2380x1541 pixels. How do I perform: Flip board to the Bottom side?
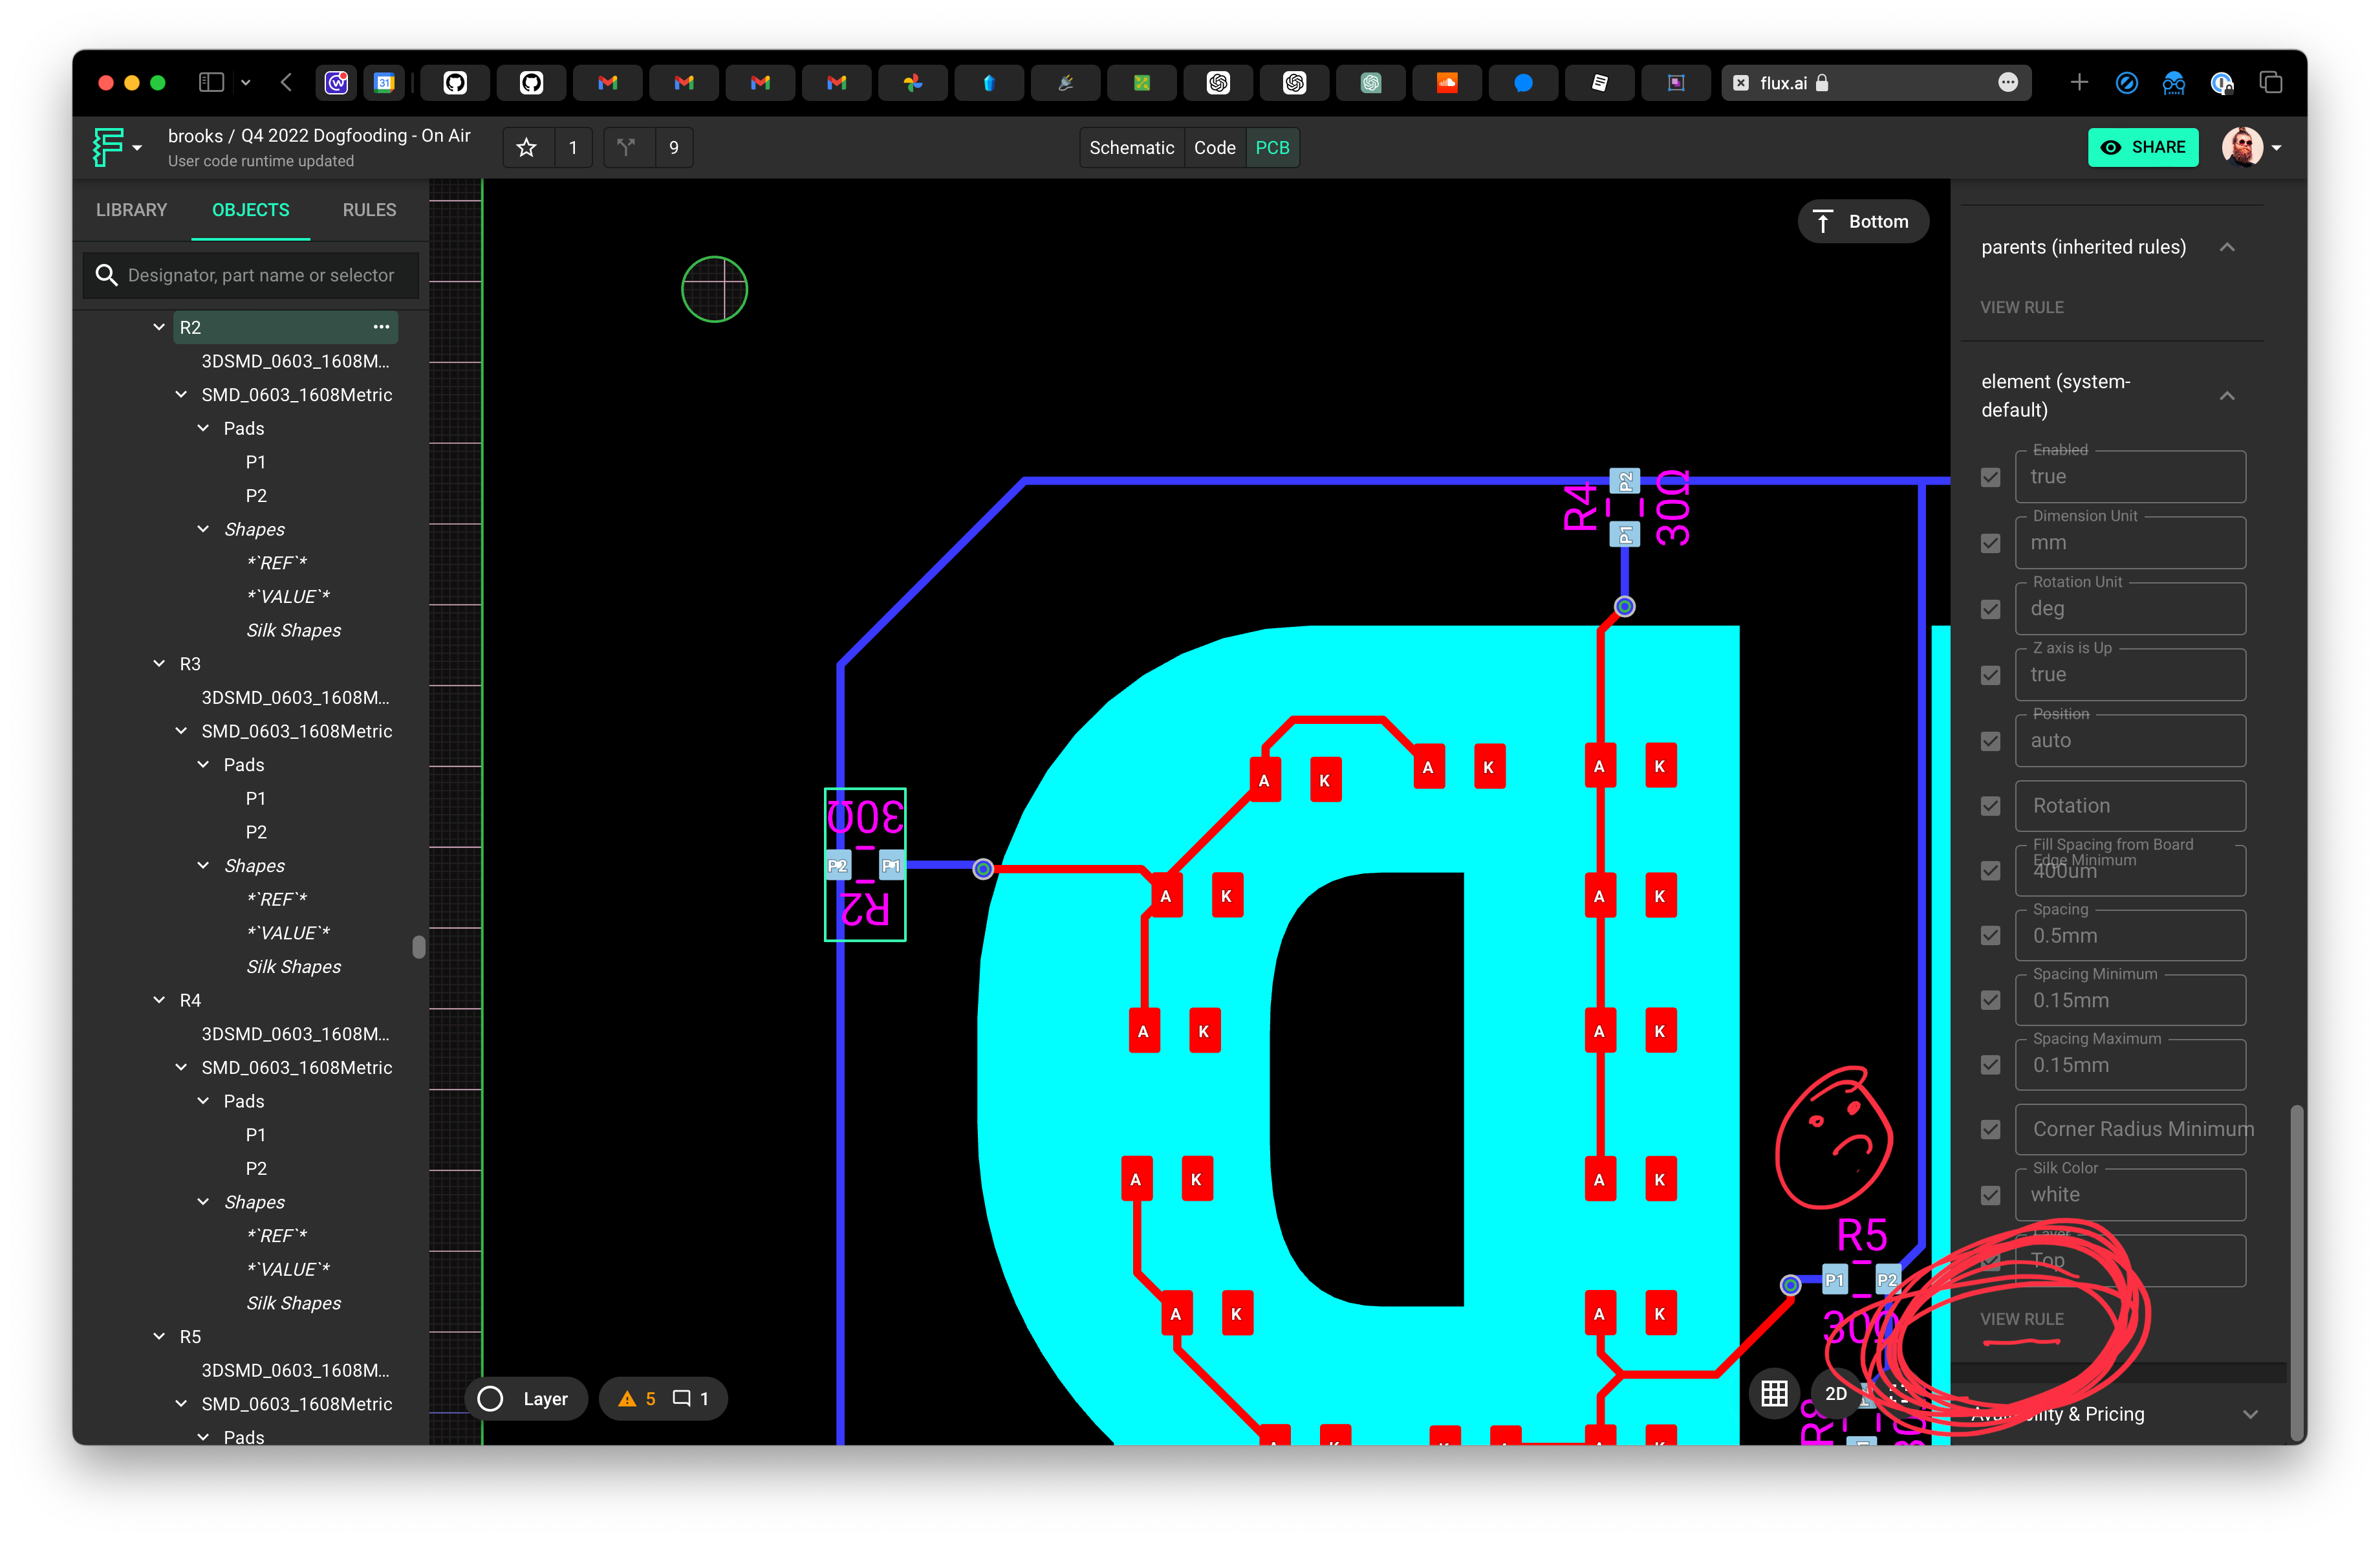(1862, 222)
